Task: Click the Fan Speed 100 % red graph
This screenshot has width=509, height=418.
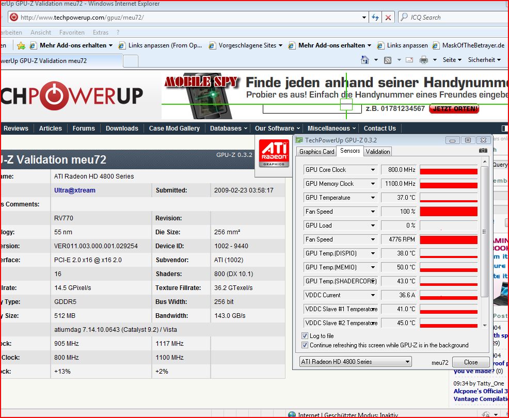Action: pos(449,212)
